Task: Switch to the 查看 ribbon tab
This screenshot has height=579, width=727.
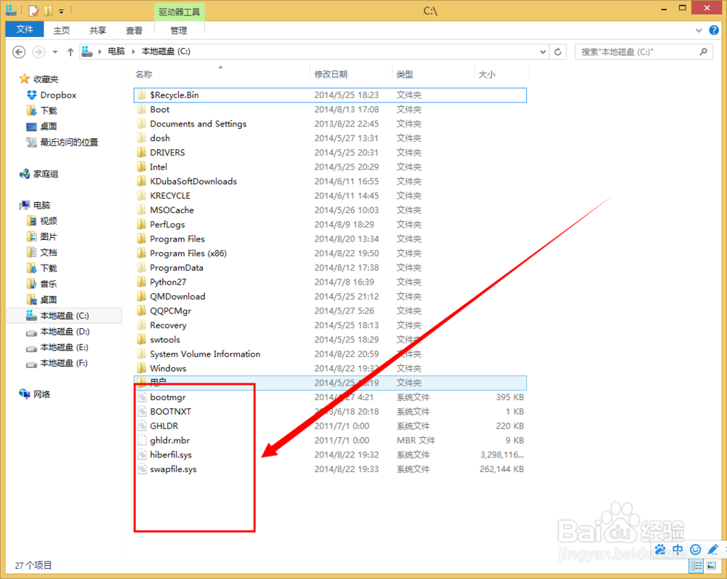Action: click(134, 30)
